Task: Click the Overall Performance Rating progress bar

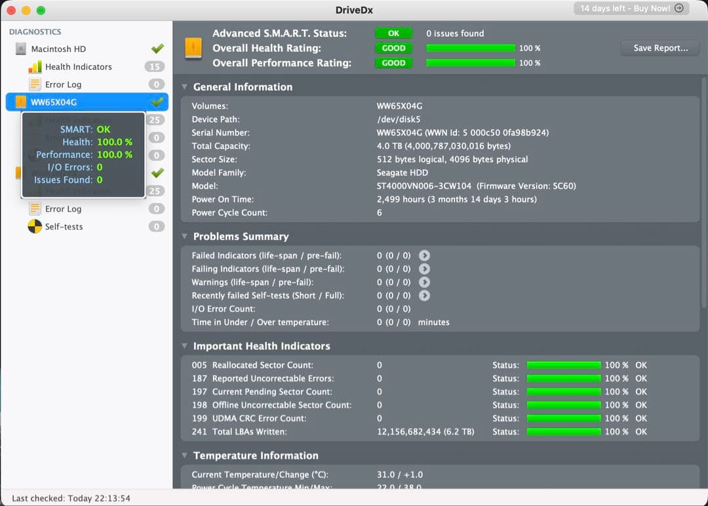Action: click(471, 63)
